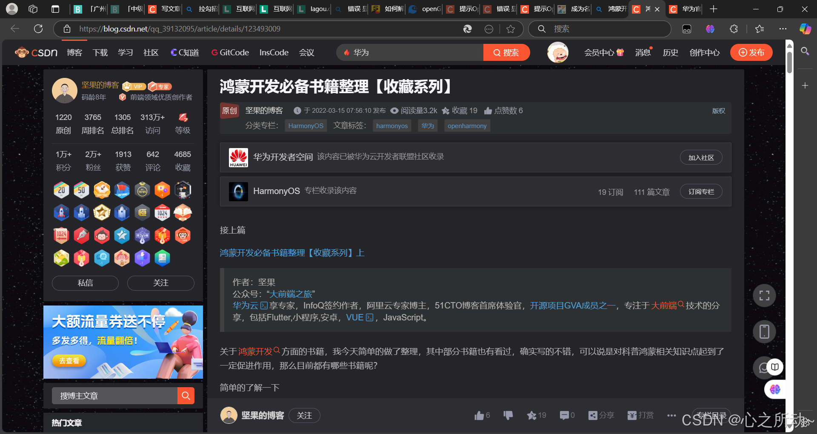Add a sidebar app with plus icon
The height and width of the screenshot is (434, 817).
(805, 86)
